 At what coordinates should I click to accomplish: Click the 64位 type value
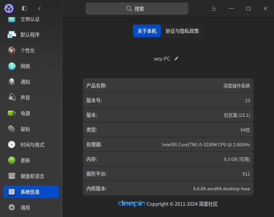pos(245,130)
